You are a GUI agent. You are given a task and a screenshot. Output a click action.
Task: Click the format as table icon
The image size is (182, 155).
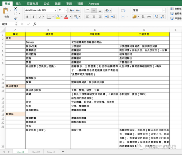(x=172, y=13)
